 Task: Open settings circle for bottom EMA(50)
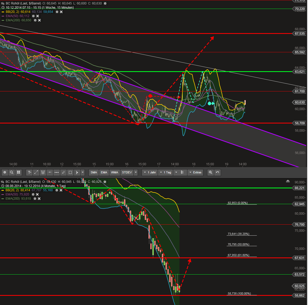pyautogui.click(x=33, y=194)
